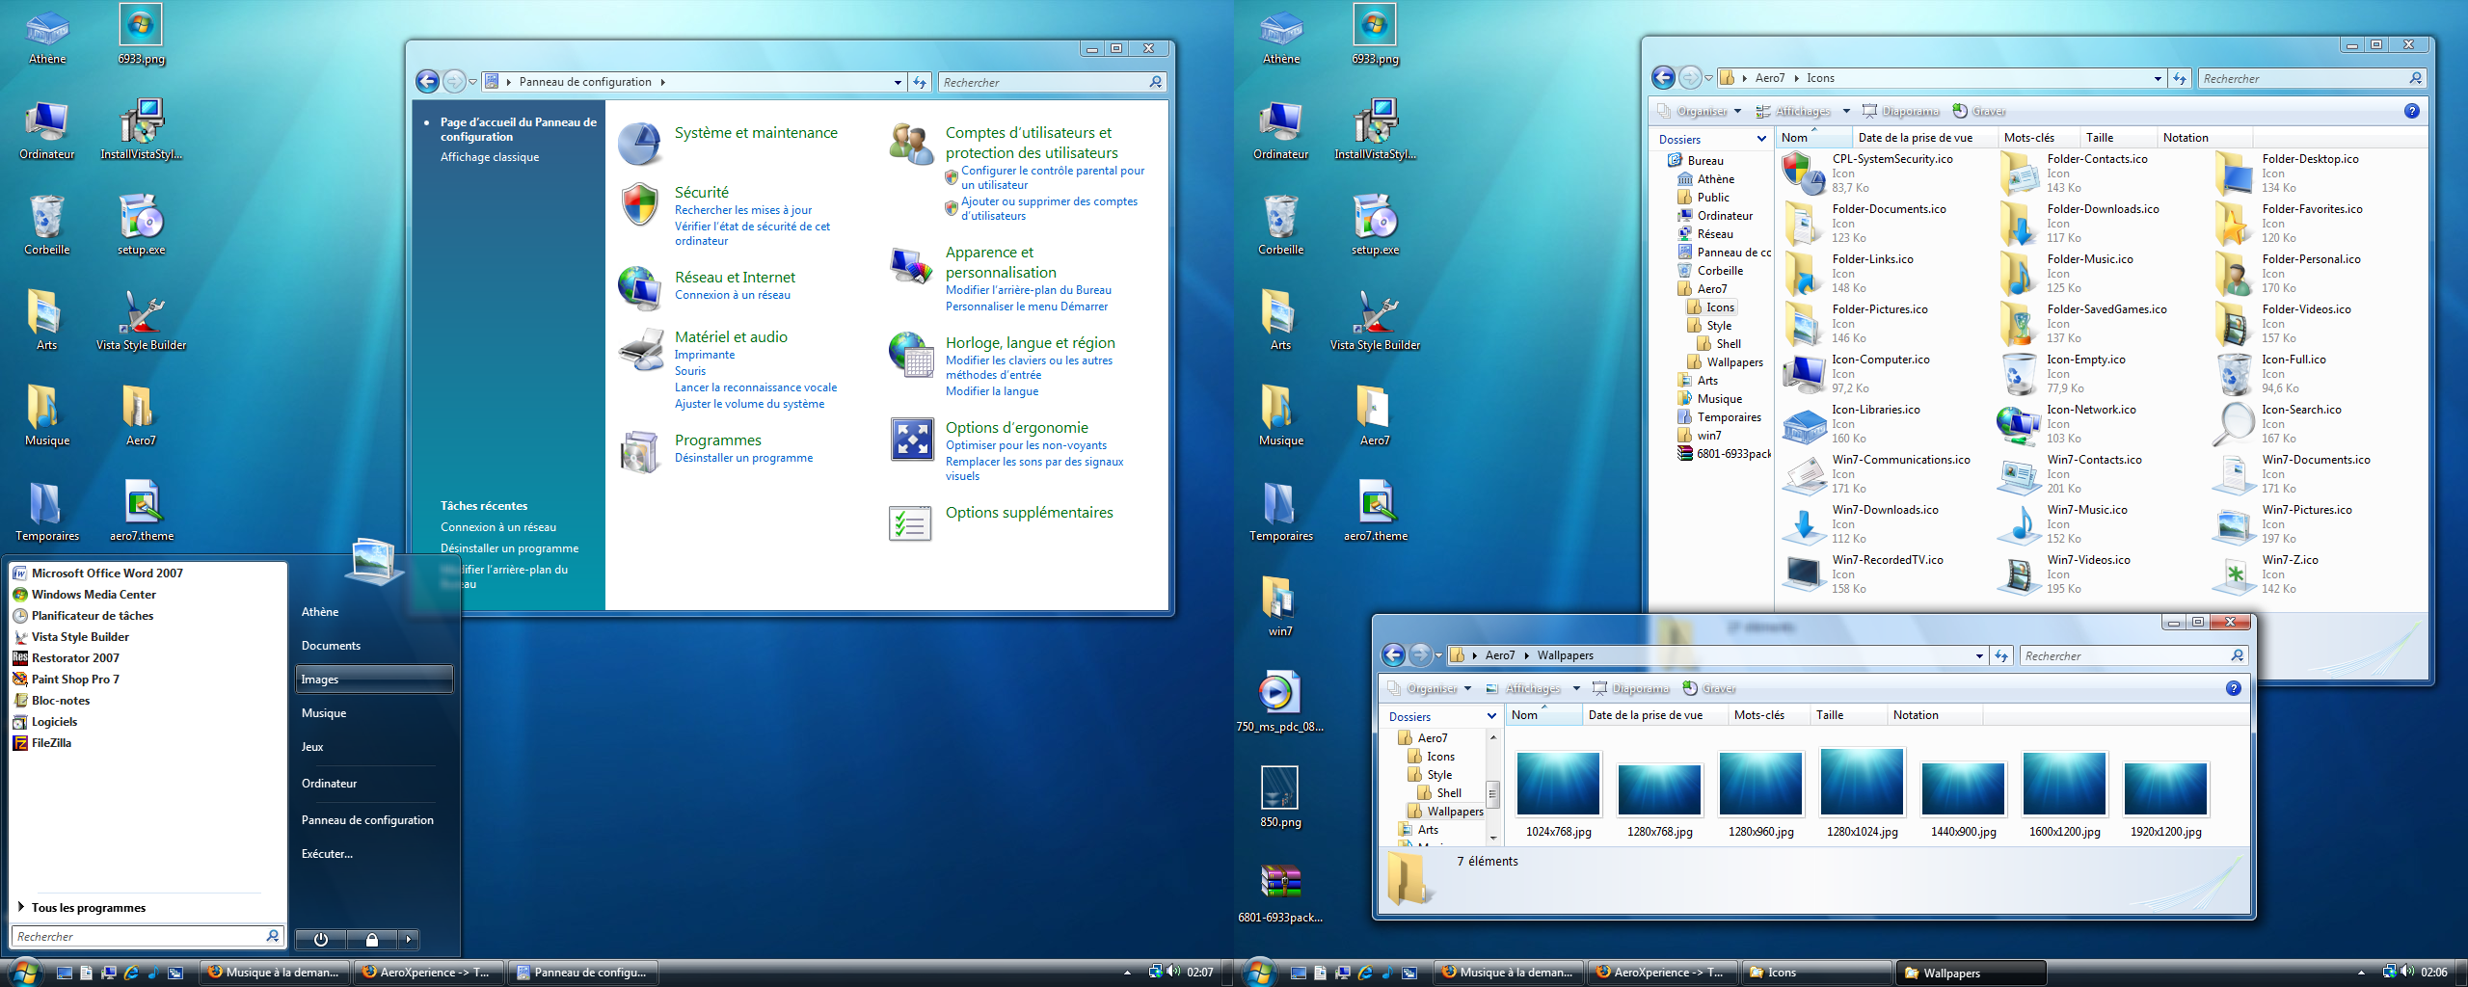
Task: Click the lock button in Start menu
Action: 371,939
